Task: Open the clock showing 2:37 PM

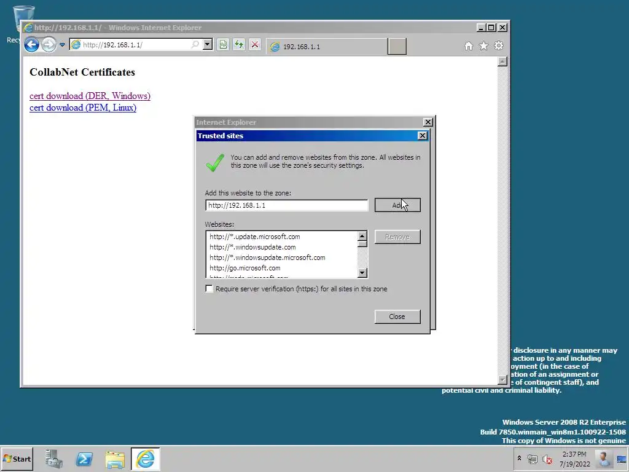Action: point(575,459)
